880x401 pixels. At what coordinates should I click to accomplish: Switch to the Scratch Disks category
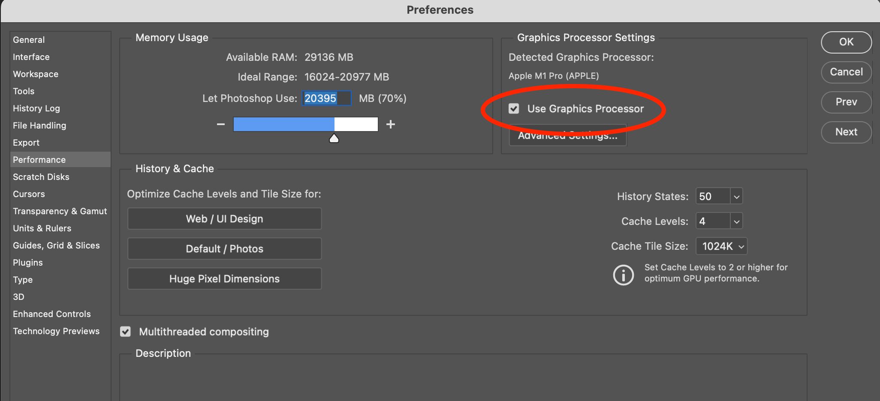41,177
